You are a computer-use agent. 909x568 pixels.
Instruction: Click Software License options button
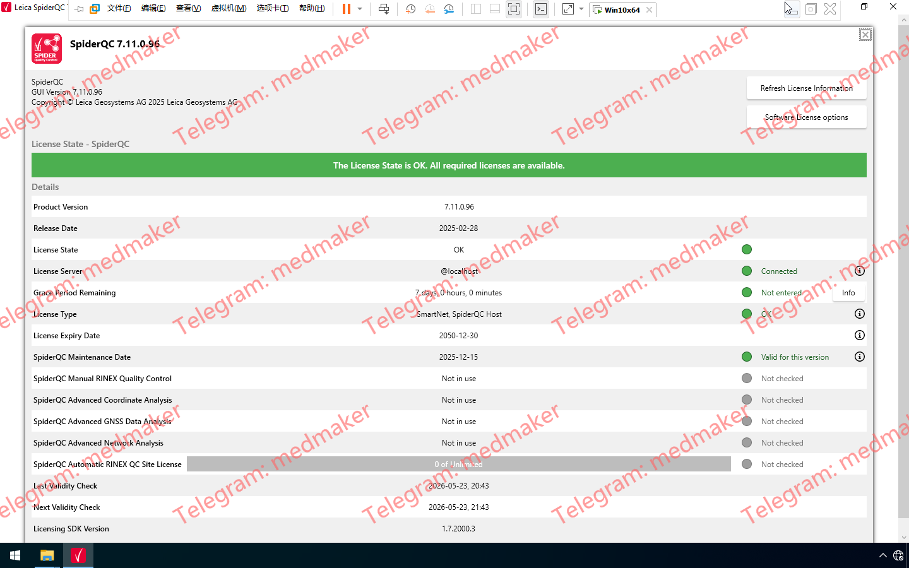pyautogui.click(x=806, y=117)
